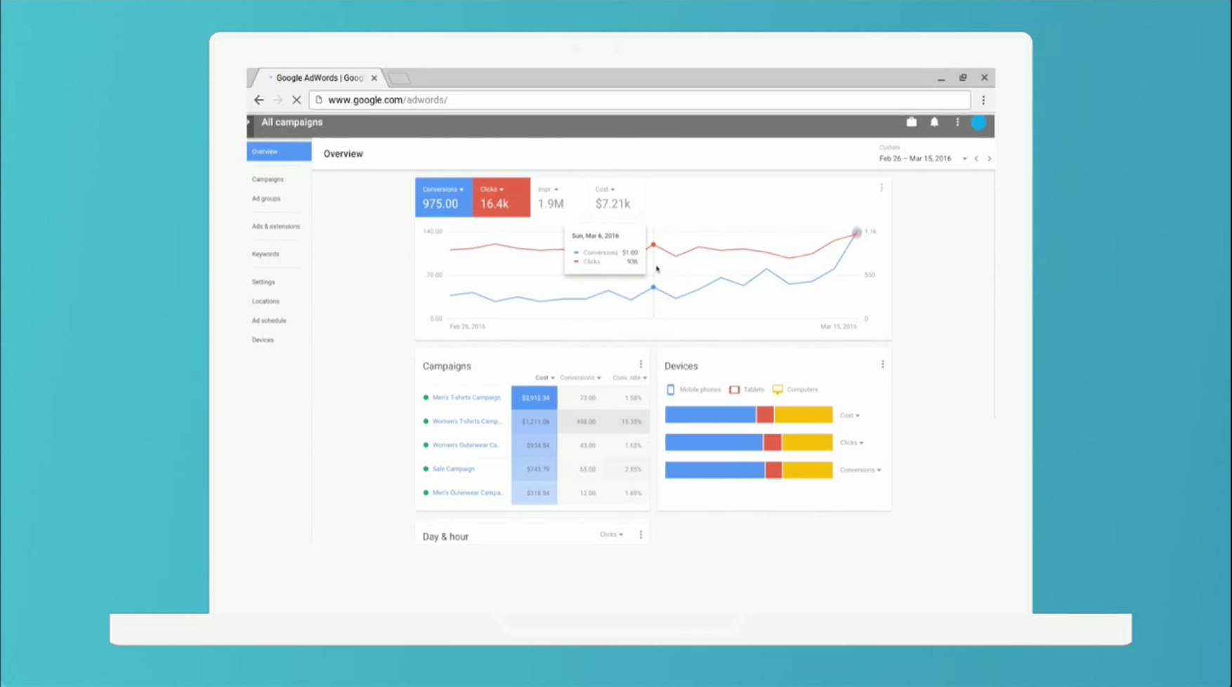
Task: Click the last data point on Mar 15
Action: (856, 233)
